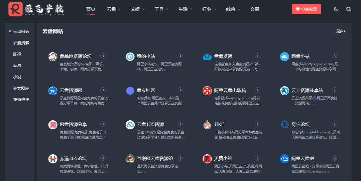361x181 pixels.
Task: Open the 云盘135资源 title link
Action: click(150, 124)
